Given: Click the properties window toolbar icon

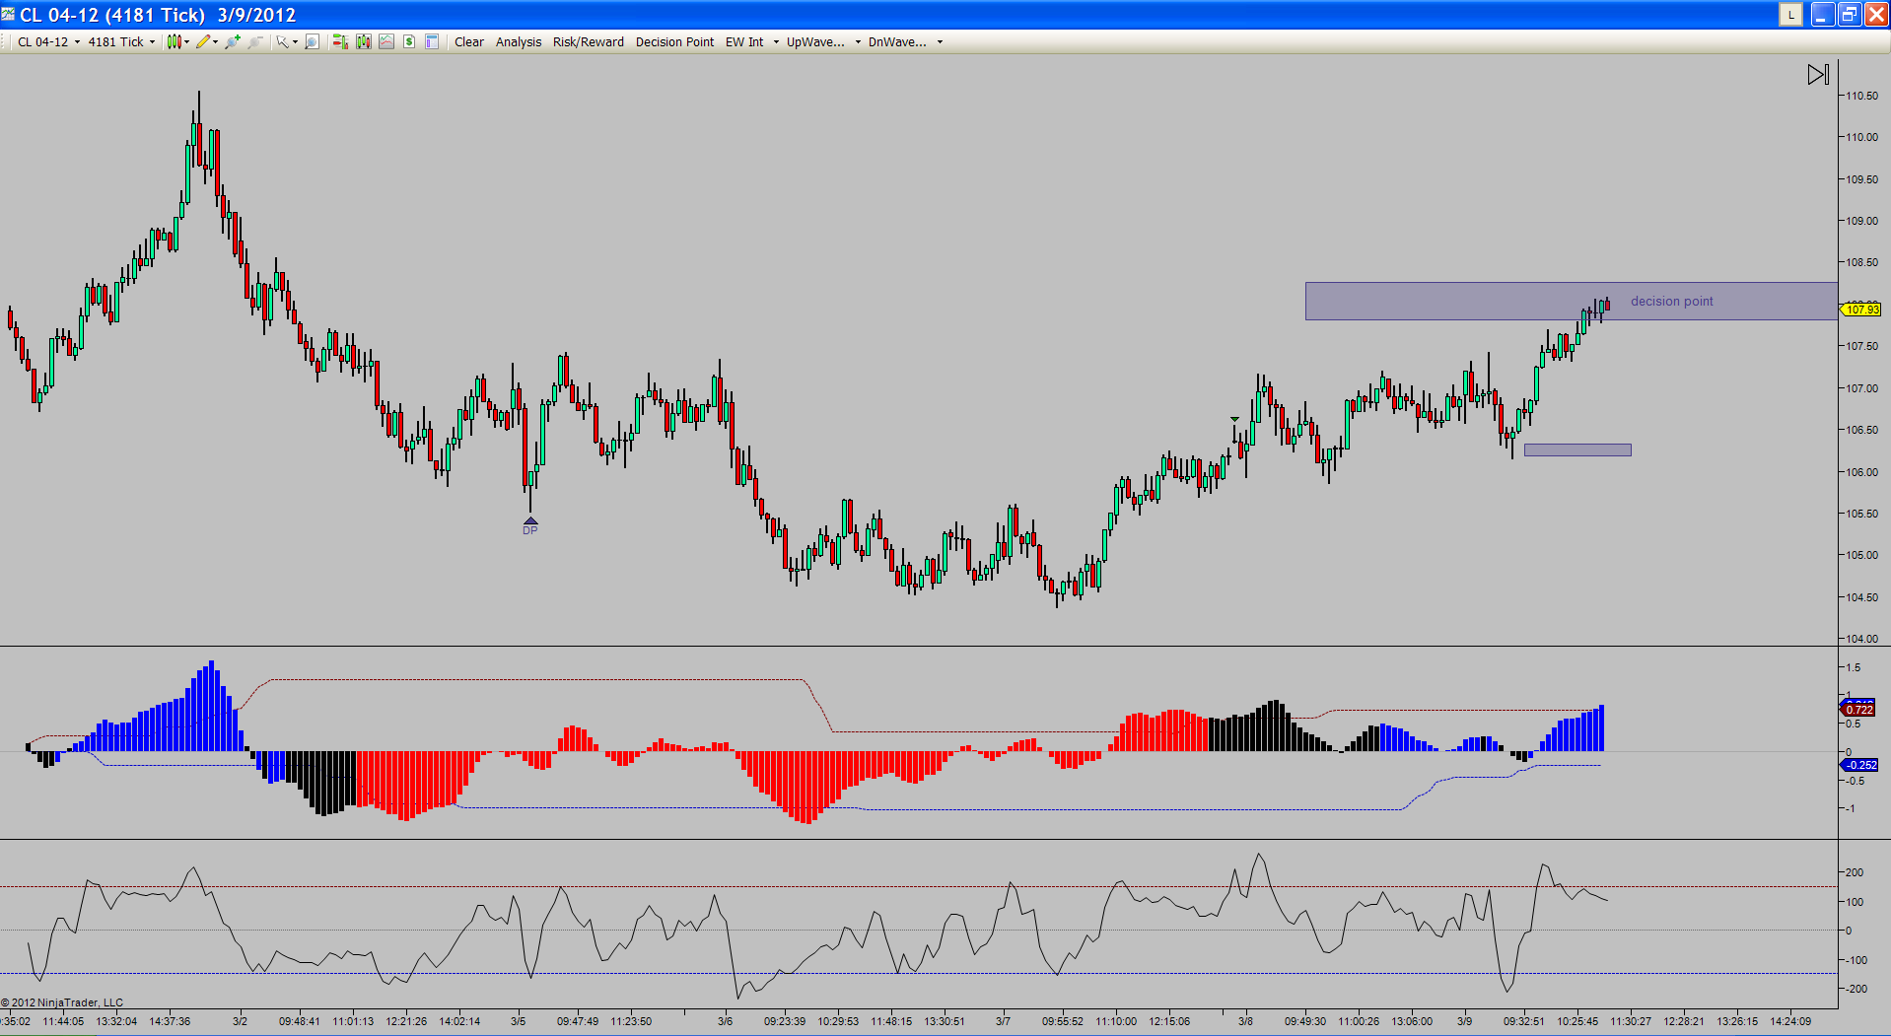Looking at the screenshot, I should 432,41.
